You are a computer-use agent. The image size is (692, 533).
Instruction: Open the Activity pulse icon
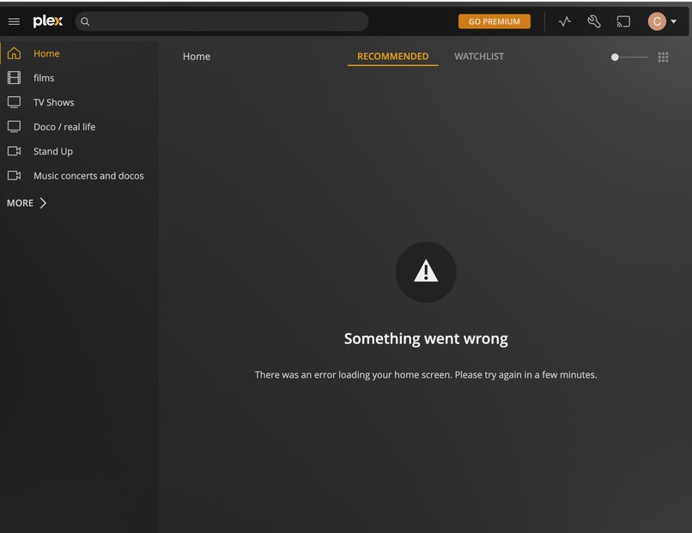564,21
